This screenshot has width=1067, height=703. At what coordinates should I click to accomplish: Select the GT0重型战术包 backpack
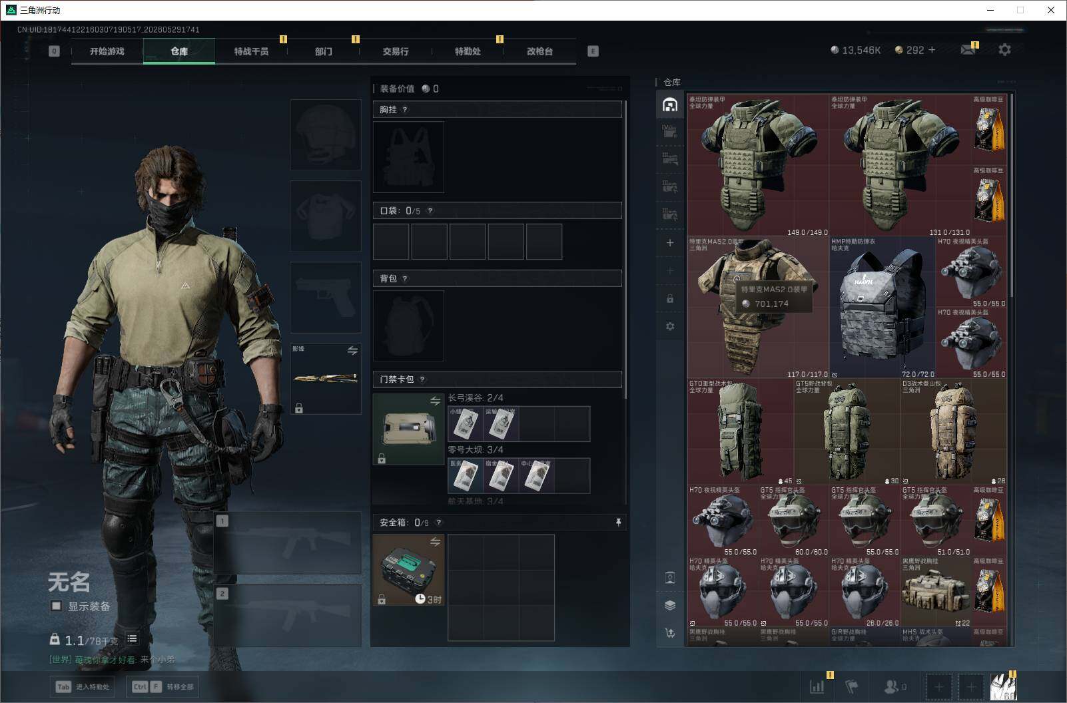tap(741, 432)
